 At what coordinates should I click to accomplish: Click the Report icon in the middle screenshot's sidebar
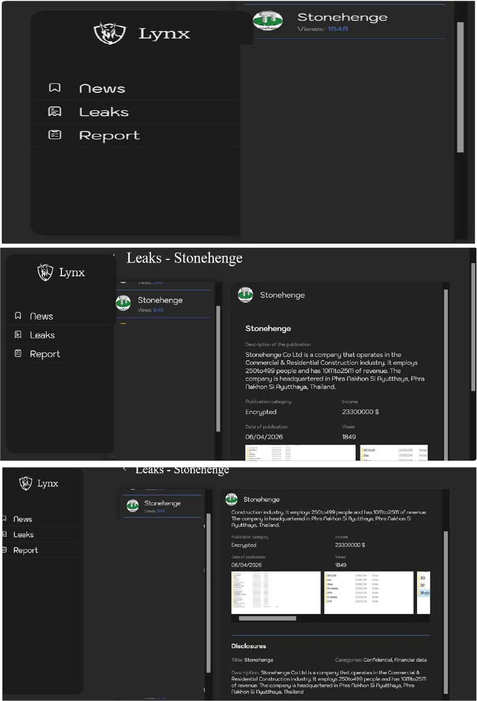click(18, 354)
